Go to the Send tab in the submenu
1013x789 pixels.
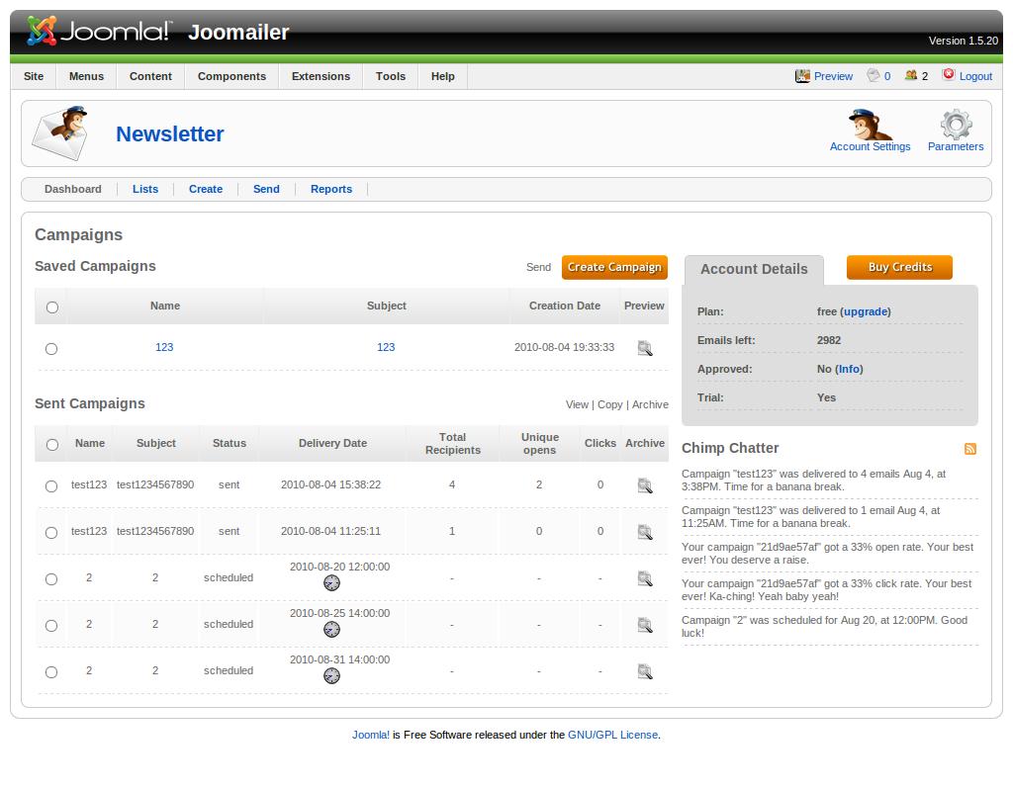click(x=266, y=189)
